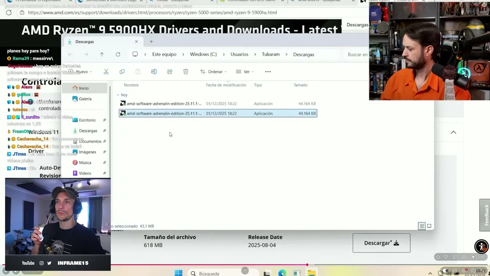Cut the selected file in Explorer toolbar
The image size is (490, 276).
pos(106,72)
